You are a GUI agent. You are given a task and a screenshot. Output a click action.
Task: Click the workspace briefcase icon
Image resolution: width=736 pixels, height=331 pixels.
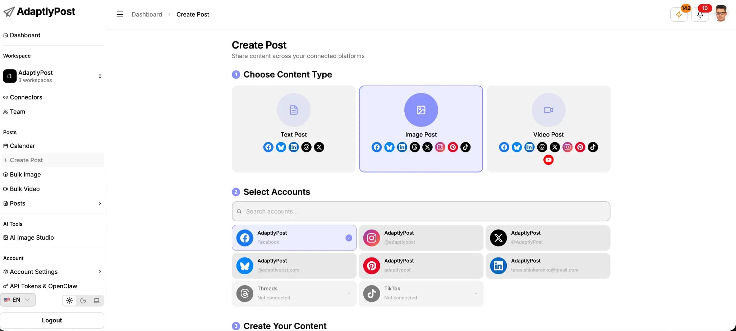(x=10, y=76)
